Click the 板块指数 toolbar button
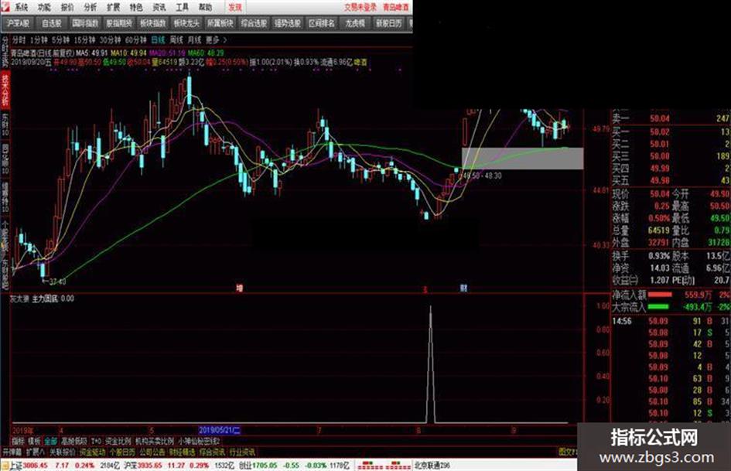 (152, 23)
